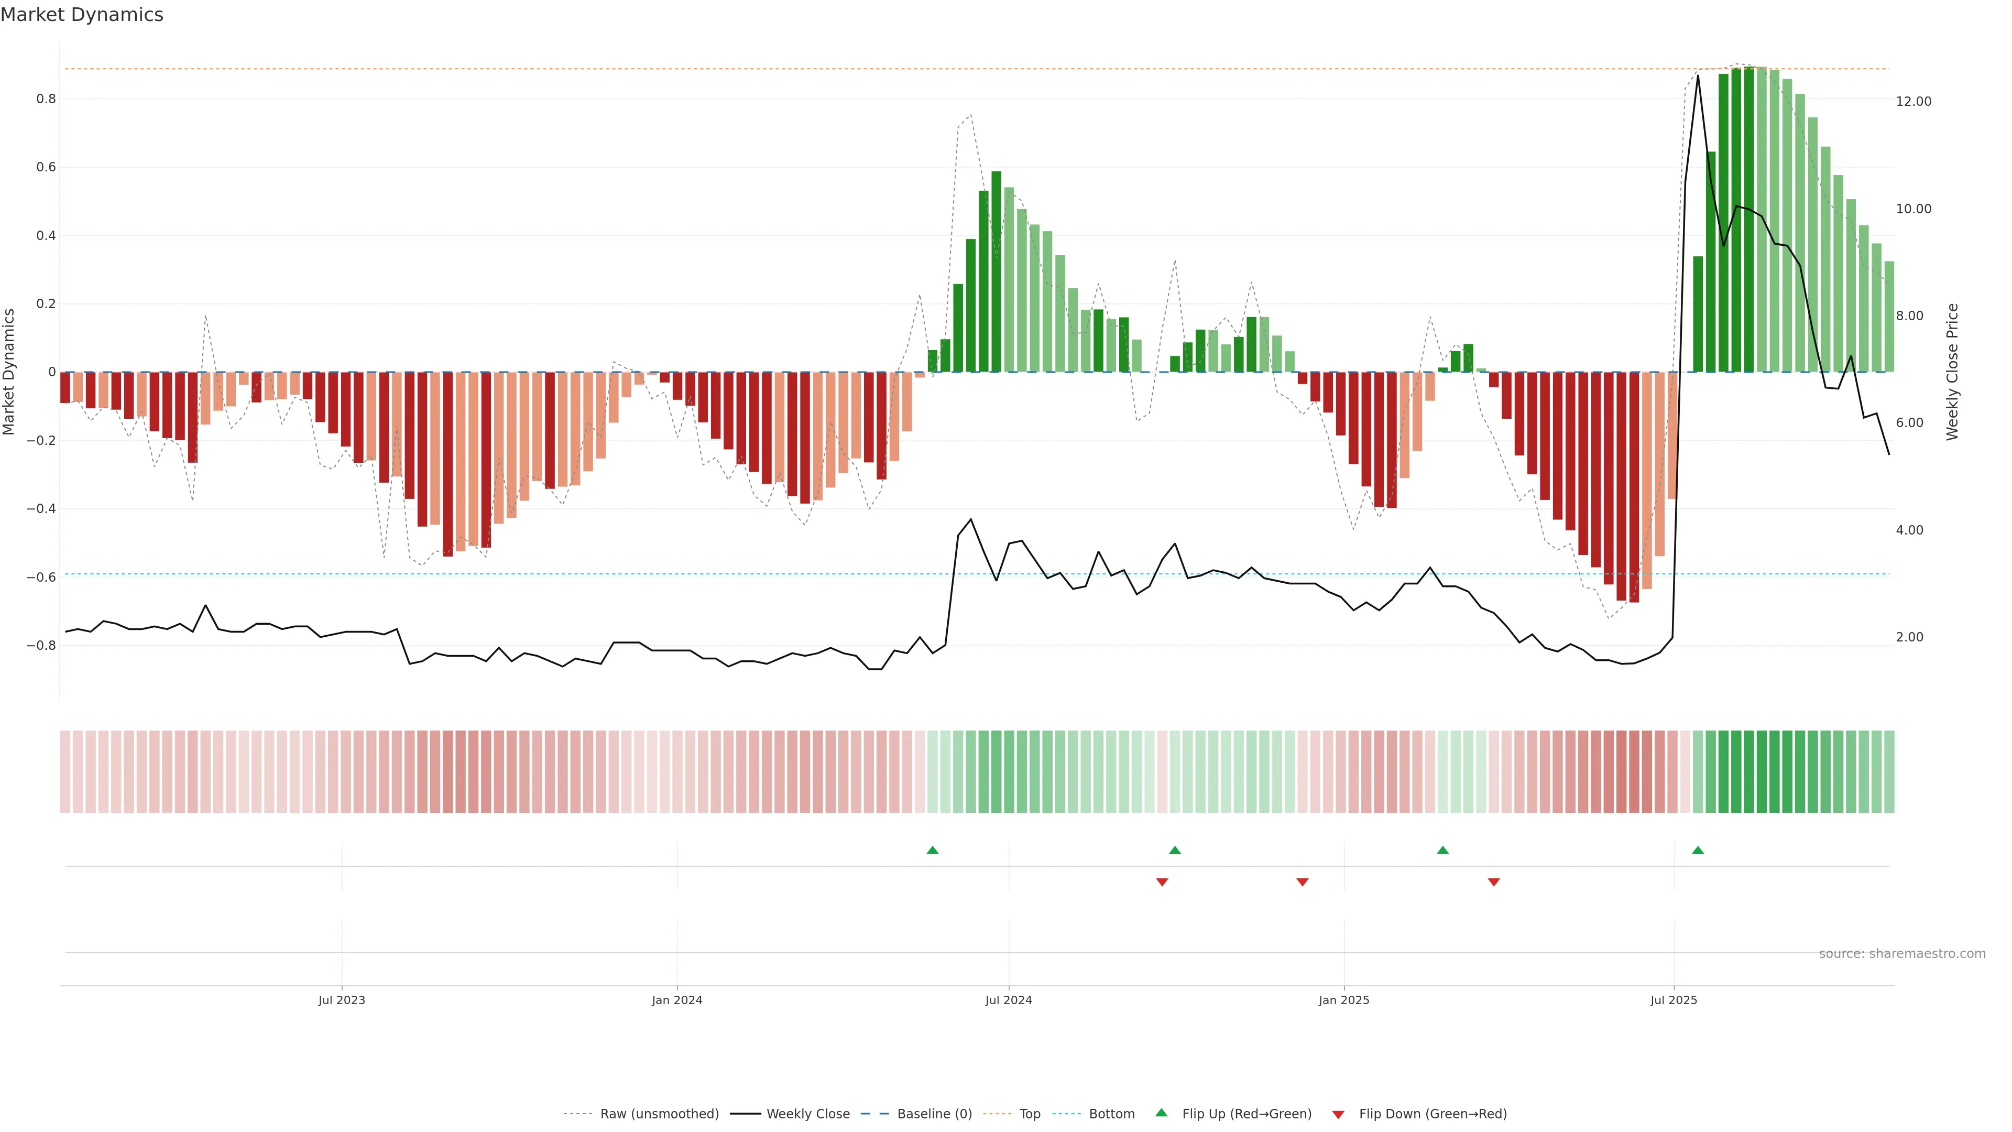The image size is (2012, 1132).
Task: Click the green Flip Up marker after Jul 2025
Action: tap(1697, 850)
